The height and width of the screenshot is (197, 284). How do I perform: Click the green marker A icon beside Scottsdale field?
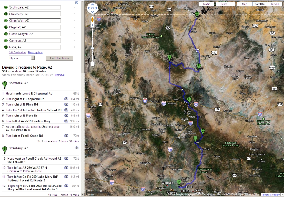[6, 7]
